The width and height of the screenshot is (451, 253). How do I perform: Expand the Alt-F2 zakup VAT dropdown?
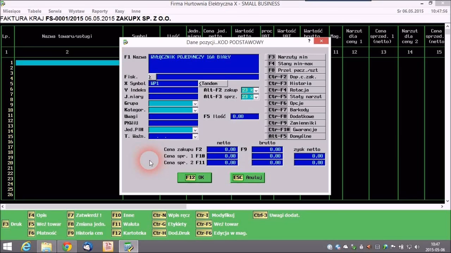click(x=256, y=90)
